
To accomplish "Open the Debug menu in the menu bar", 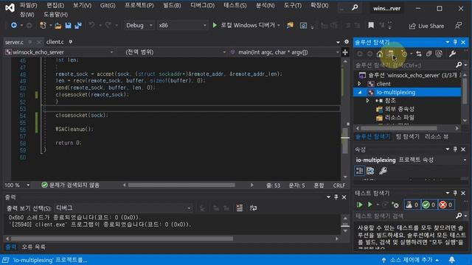I will tap(202, 5).
